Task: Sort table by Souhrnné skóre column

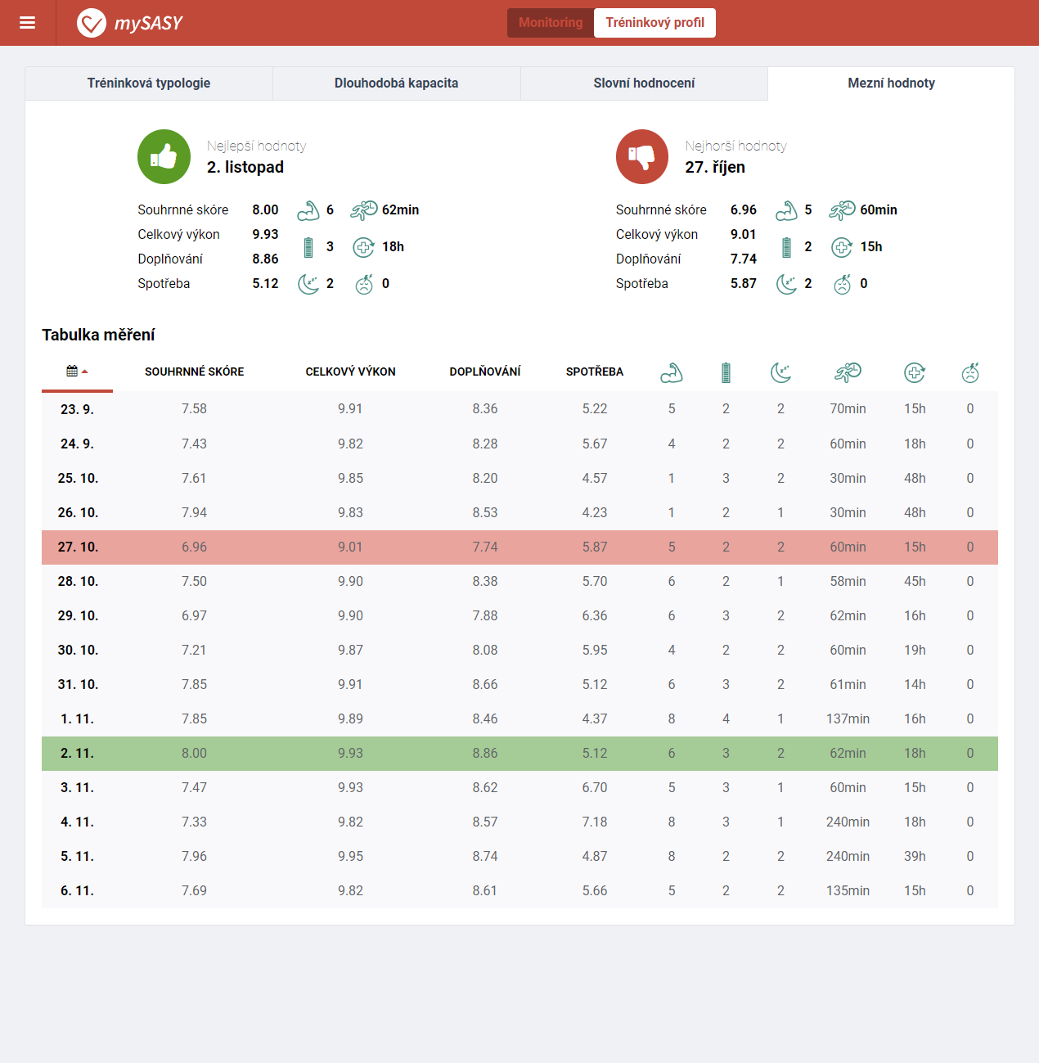Action: (194, 372)
